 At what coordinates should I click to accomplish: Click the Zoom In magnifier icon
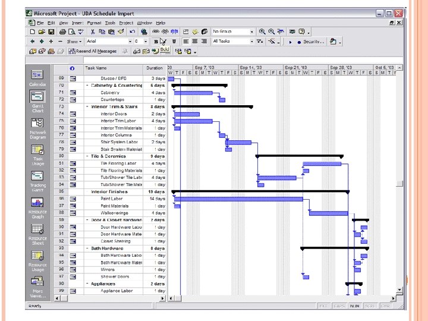[262, 32]
